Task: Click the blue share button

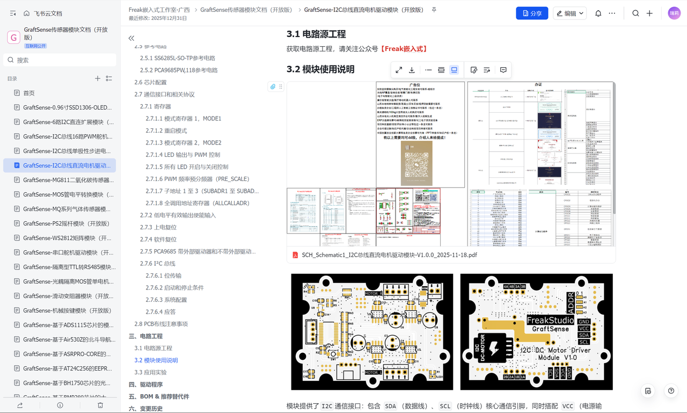Action: coord(532,13)
